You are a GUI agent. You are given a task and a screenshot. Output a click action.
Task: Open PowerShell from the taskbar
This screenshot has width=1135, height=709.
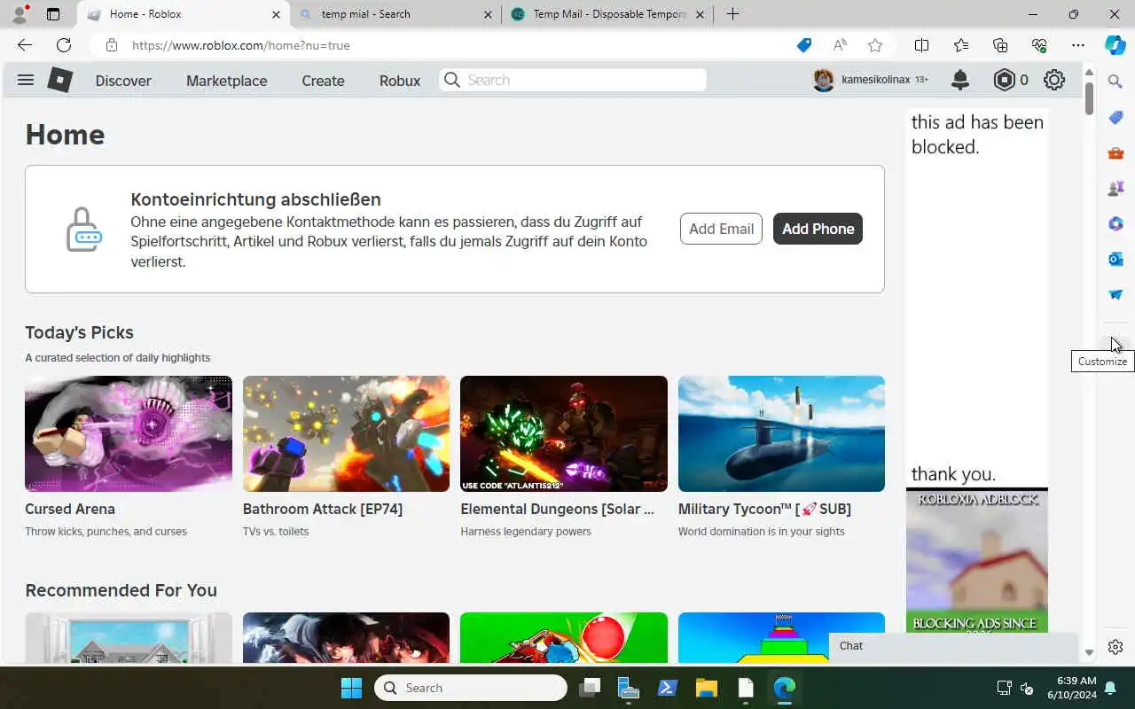[667, 688]
